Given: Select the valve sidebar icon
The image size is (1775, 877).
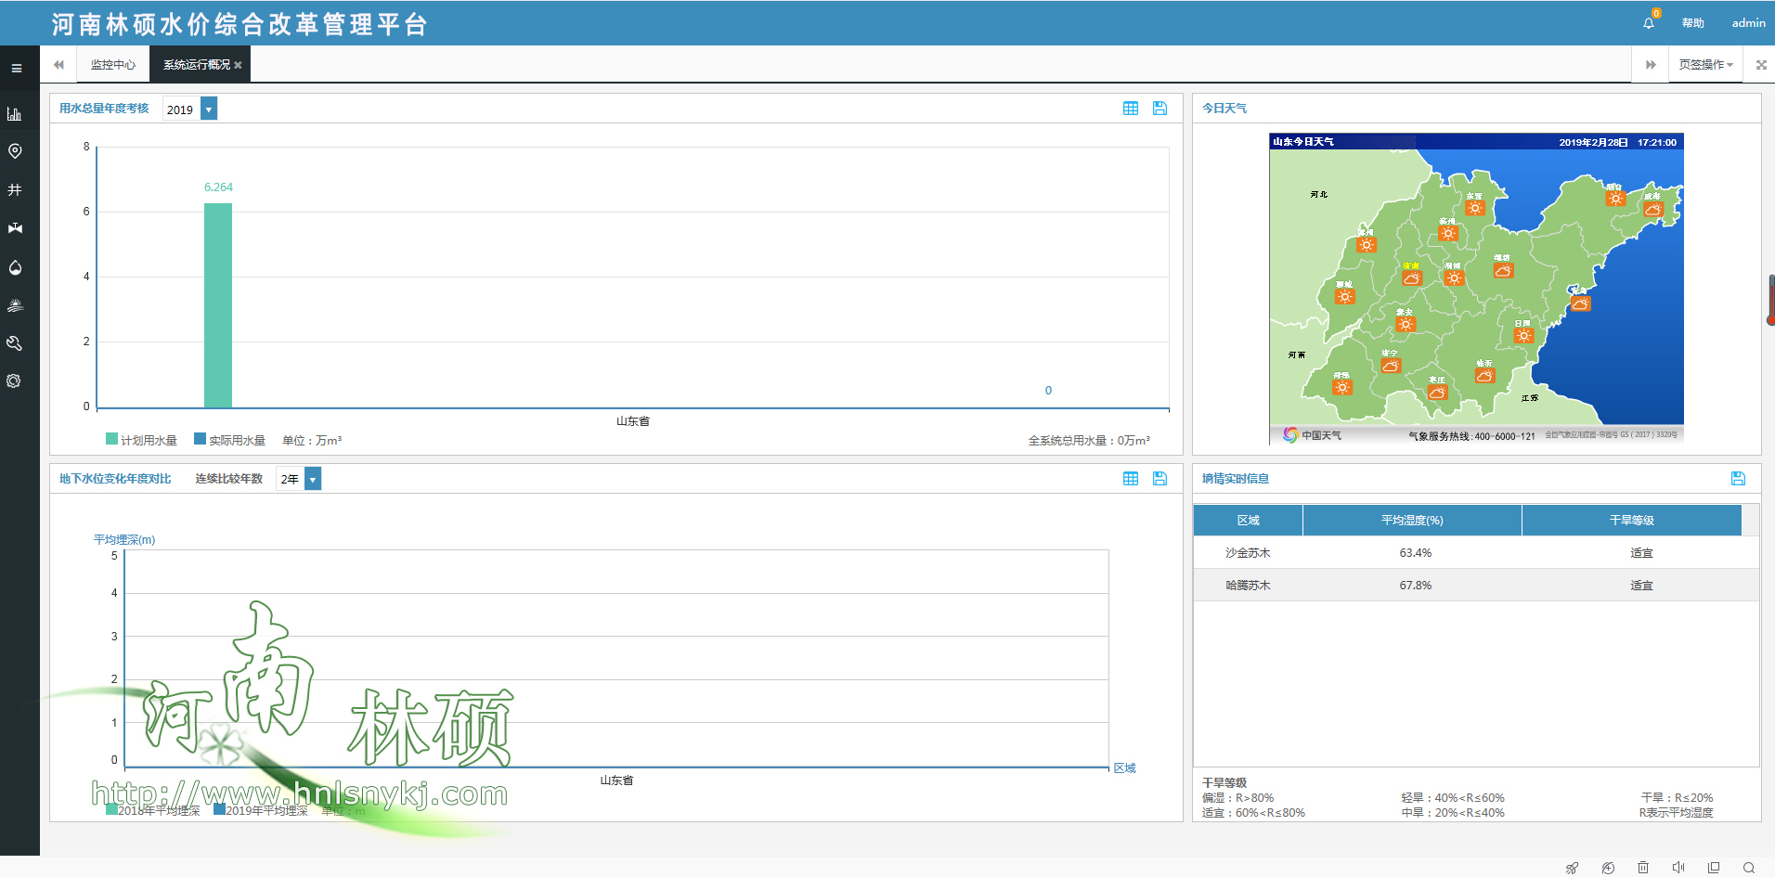Looking at the screenshot, I should coord(15,228).
